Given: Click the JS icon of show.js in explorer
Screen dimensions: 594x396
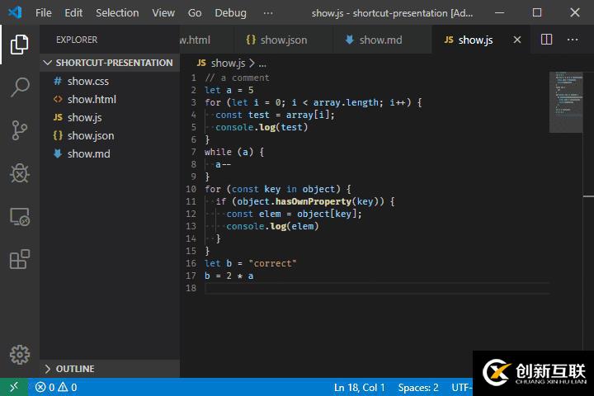Looking at the screenshot, I should tap(58, 117).
